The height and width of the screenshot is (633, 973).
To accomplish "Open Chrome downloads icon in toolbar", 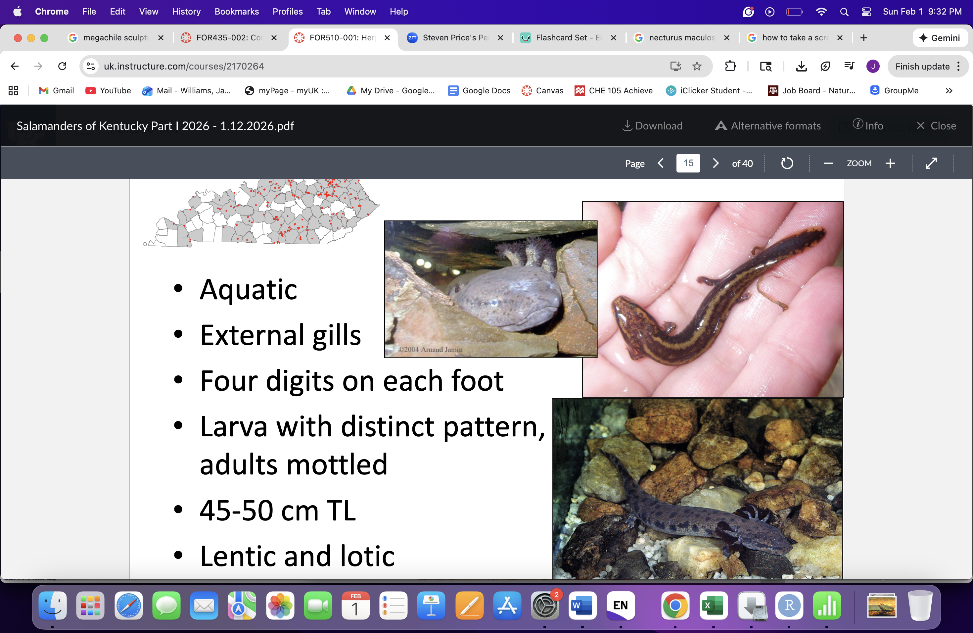I will click(x=801, y=66).
